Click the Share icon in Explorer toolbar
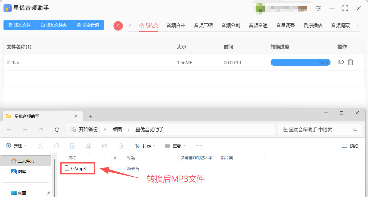This screenshot has width=368, height=197. 105,146
